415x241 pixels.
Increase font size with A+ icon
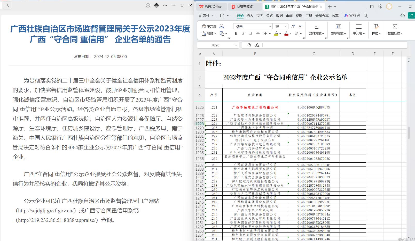coord(293,26)
